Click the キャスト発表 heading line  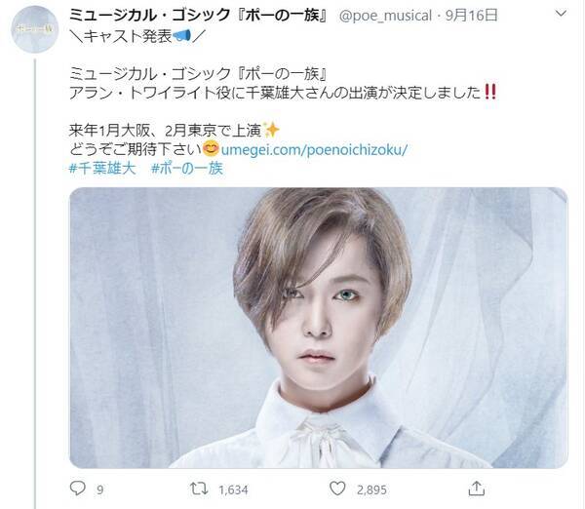[136, 37]
